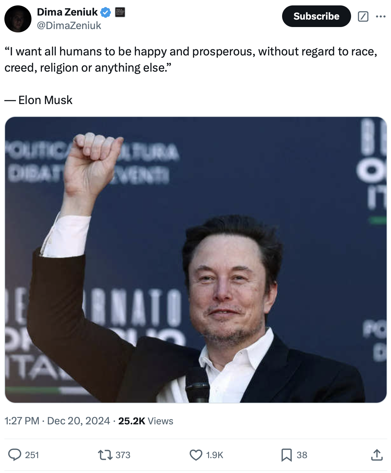
Task: Click the blue verified checkmark badge
Action: (106, 13)
